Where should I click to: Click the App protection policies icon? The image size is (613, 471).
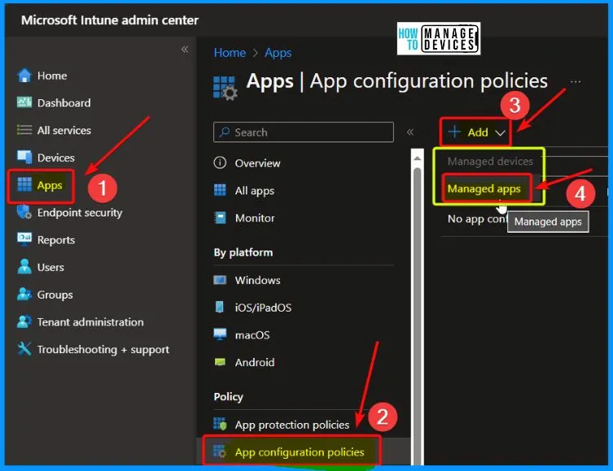220,424
